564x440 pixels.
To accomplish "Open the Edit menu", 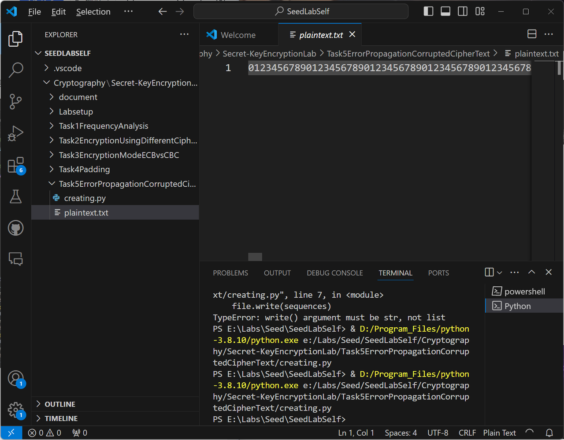I will [x=59, y=12].
